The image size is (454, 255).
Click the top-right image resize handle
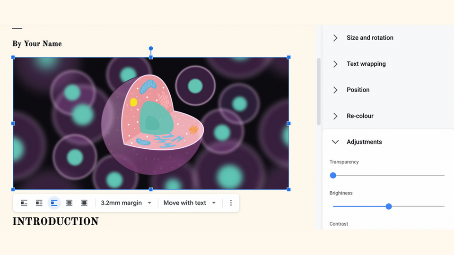tap(288, 57)
